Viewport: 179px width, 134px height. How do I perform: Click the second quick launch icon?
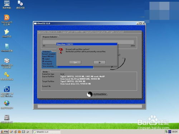tap(15, 132)
